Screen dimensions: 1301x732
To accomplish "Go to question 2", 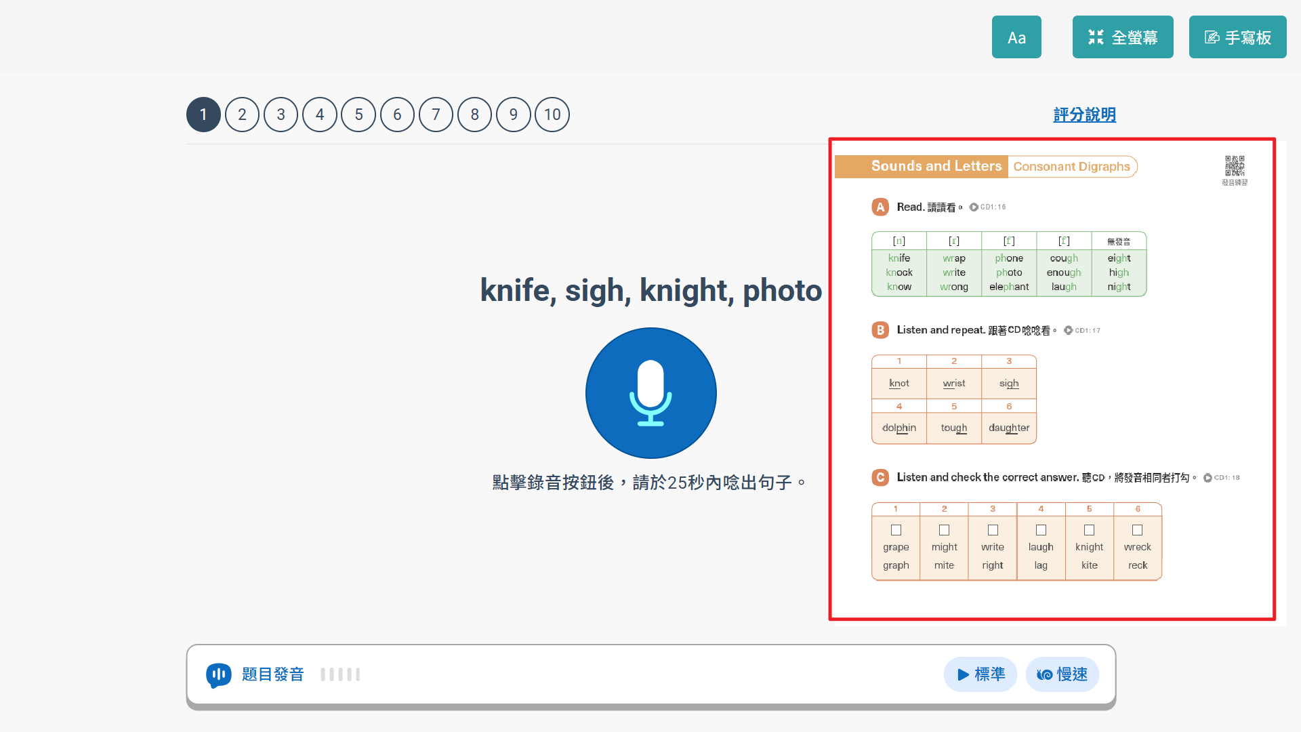I will pos(242,115).
